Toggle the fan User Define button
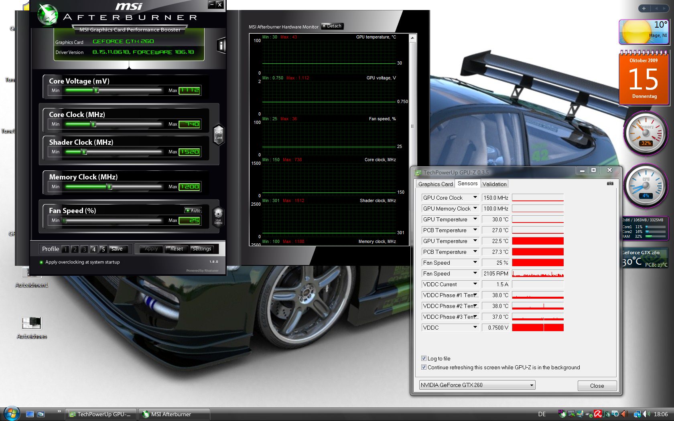 point(218,216)
